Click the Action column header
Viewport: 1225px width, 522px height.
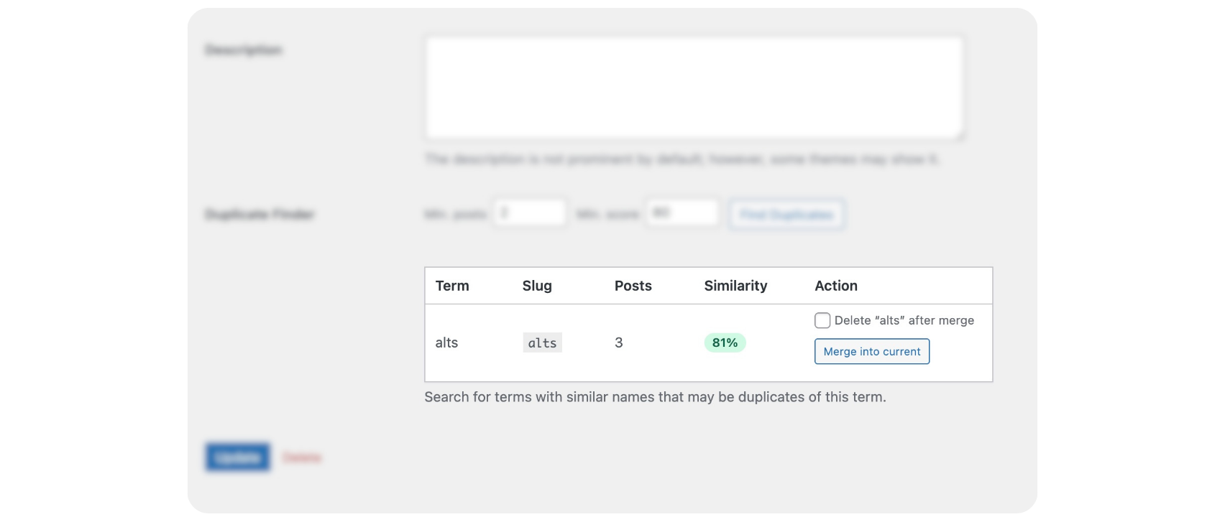pyautogui.click(x=835, y=286)
